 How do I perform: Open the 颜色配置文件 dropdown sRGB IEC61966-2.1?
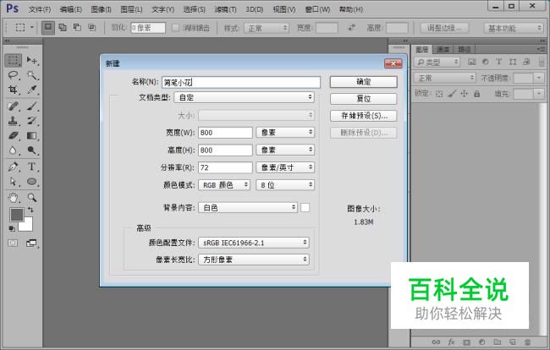pos(254,243)
